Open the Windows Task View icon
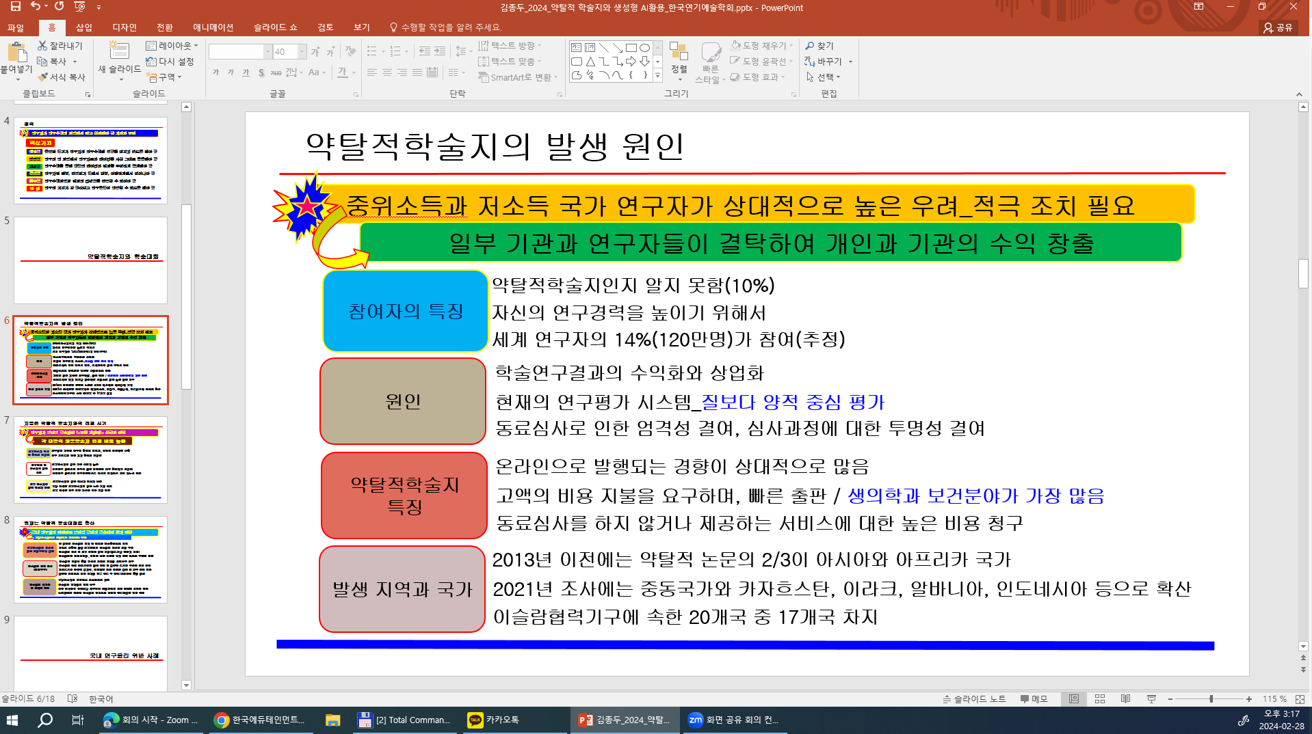Image resolution: width=1312 pixels, height=734 pixels. pyautogui.click(x=77, y=720)
